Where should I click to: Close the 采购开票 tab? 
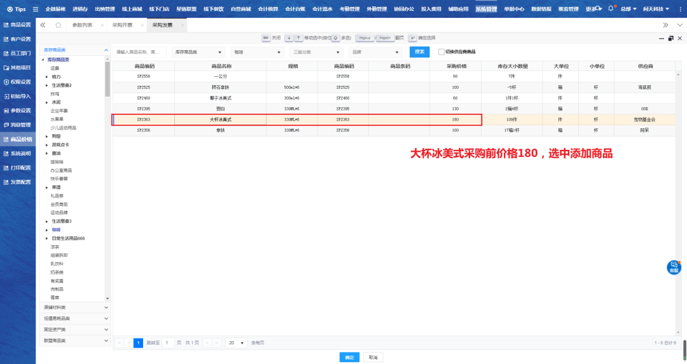point(142,25)
